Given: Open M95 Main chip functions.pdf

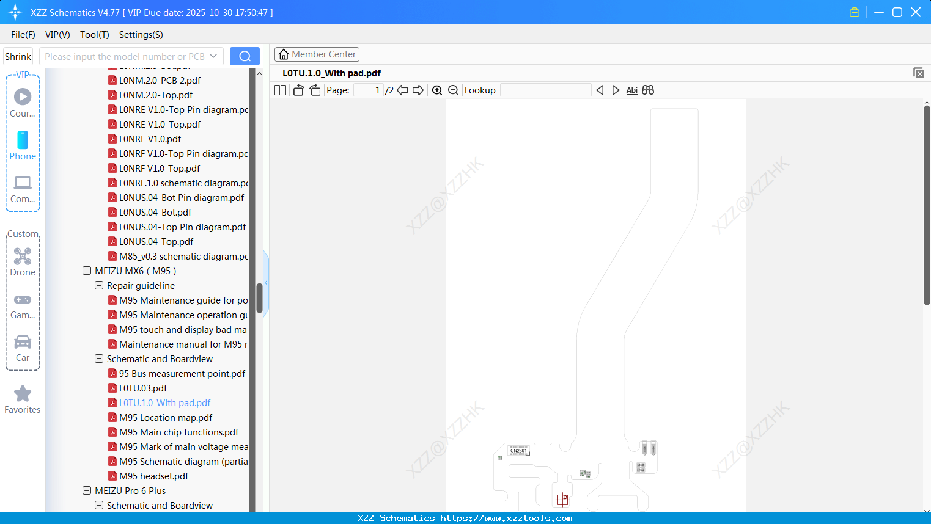Looking at the screenshot, I should click(179, 432).
